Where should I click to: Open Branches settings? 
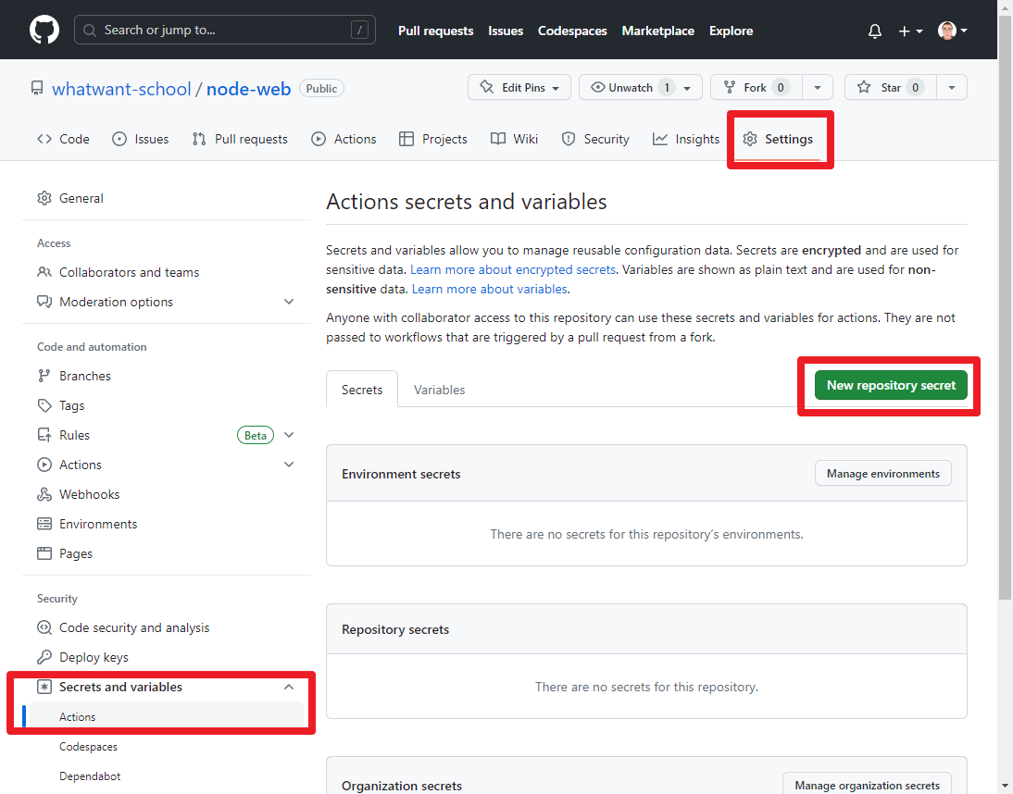point(74,376)
